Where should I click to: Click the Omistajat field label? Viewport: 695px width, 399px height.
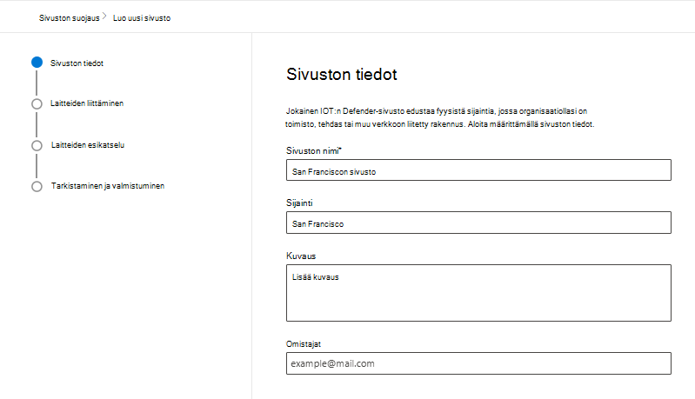[x=304, y=344]
